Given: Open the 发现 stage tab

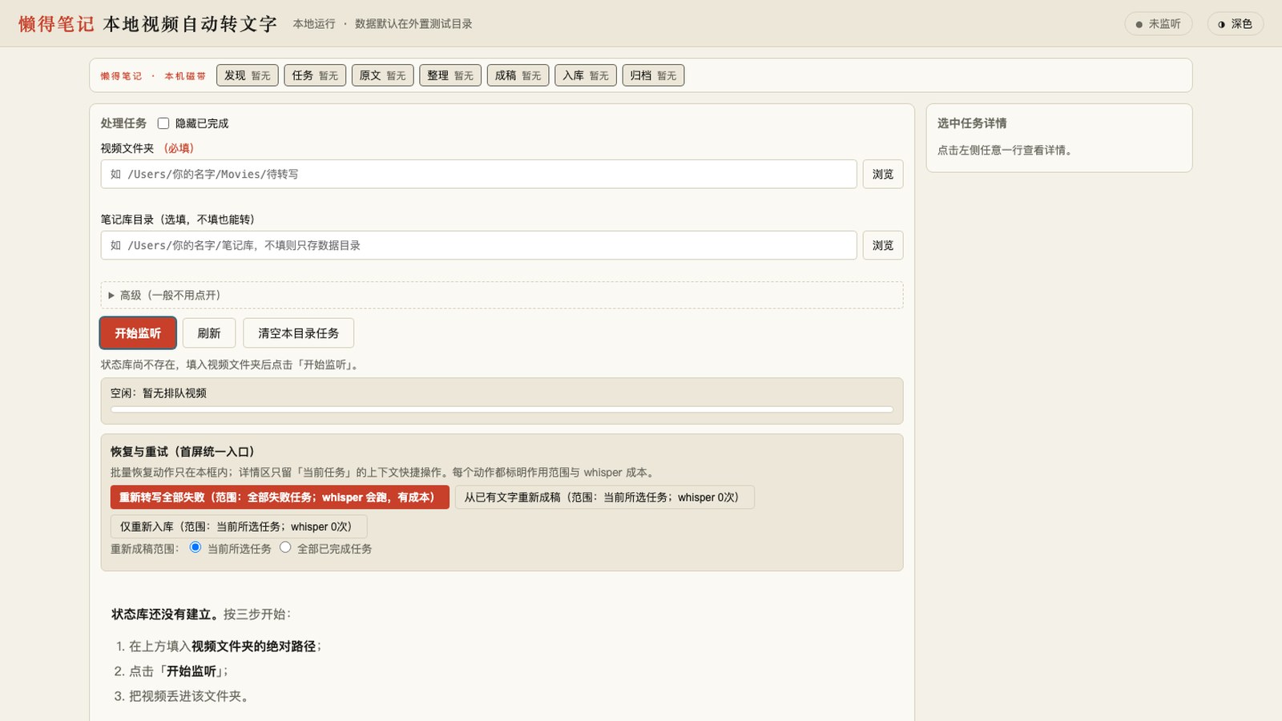Looking at the screenshot, I should pyautogui.click(x=248, y=75).
